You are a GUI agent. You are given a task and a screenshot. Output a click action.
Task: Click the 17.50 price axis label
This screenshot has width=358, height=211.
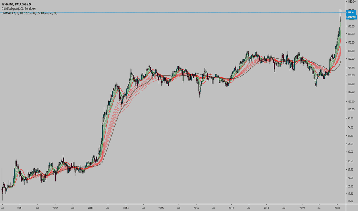pos(350,193)
